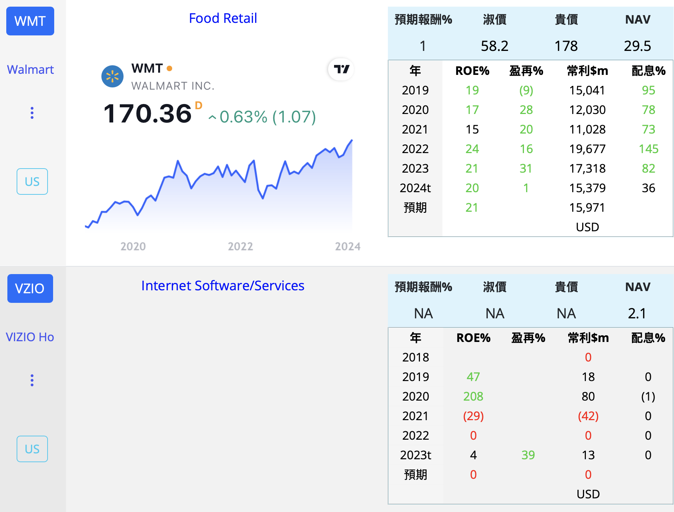Click the ROE% column header in Walmart table
Screen dimensions: 674x512
click(x=472, y=70)
